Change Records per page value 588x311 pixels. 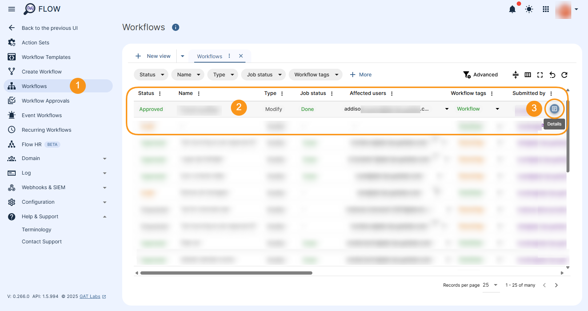click(x=491, y=285)
